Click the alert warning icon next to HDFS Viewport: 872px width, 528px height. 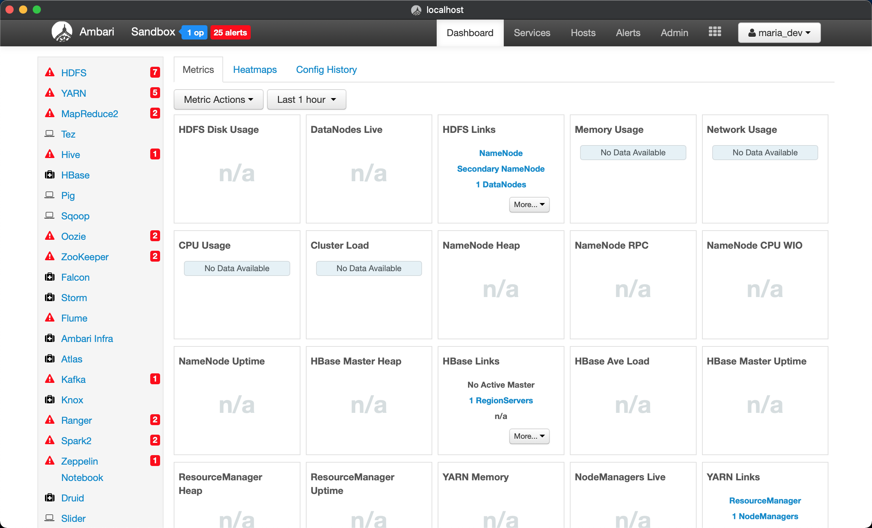tap(49, 72)
